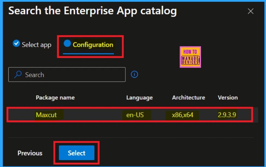Click the magnifier icon in search field

click(x=18, y=74)
